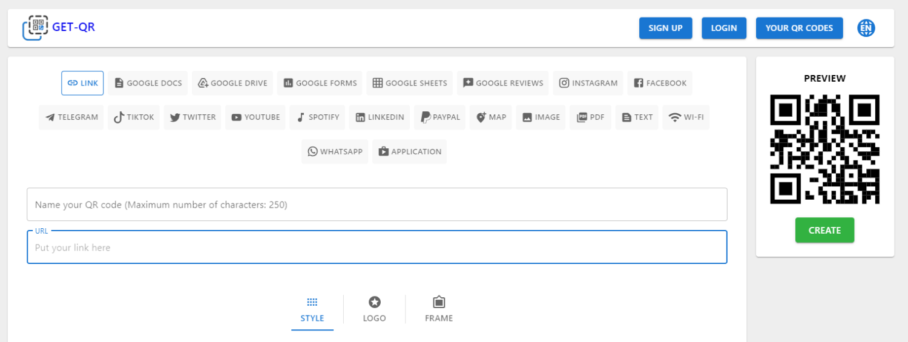The image size is (908, 342).
Task: Pick the Google Sheets QR type
Action: click(410, 83)
